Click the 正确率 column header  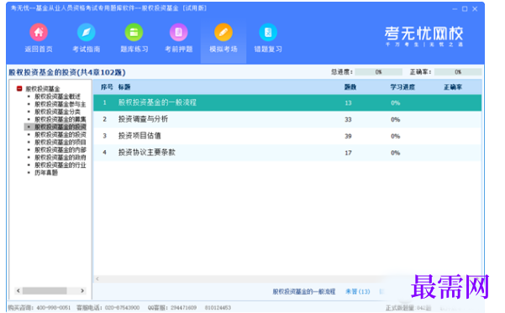coord(453,87)
